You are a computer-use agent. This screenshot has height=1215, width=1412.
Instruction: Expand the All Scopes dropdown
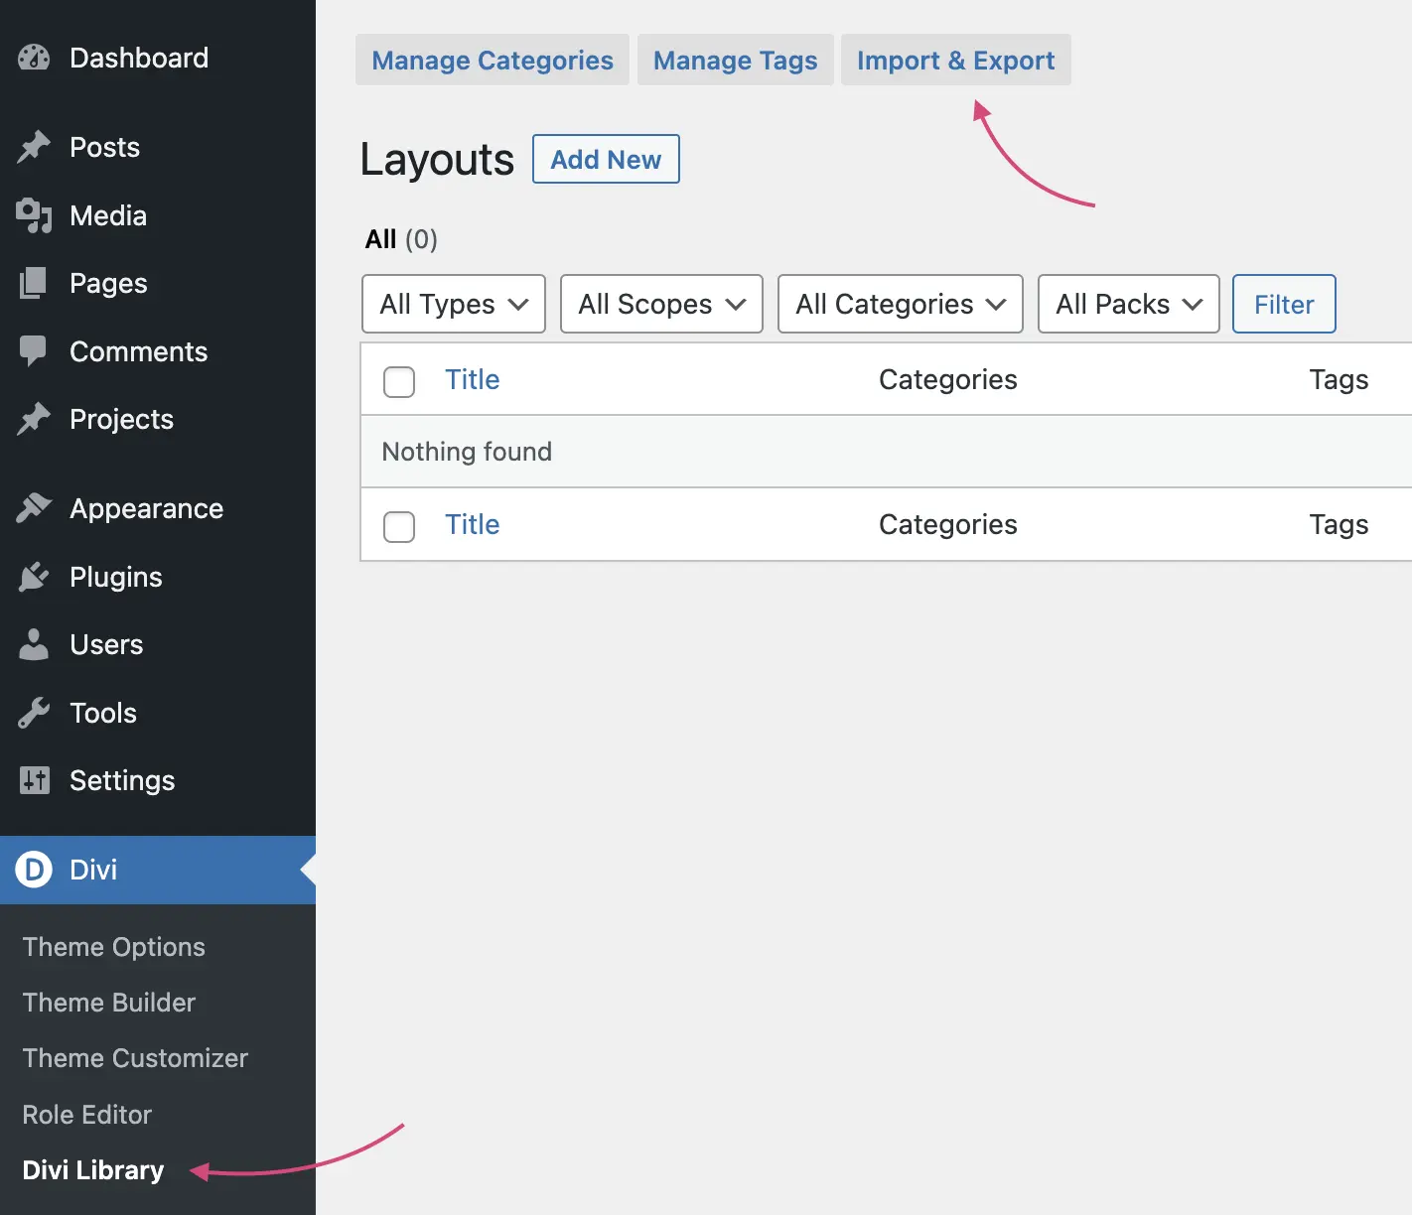[661, 304]
